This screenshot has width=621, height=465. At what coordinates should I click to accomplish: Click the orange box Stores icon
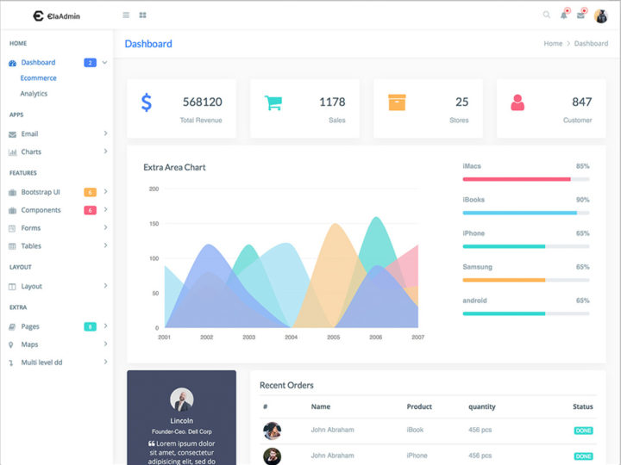point(397,102)
